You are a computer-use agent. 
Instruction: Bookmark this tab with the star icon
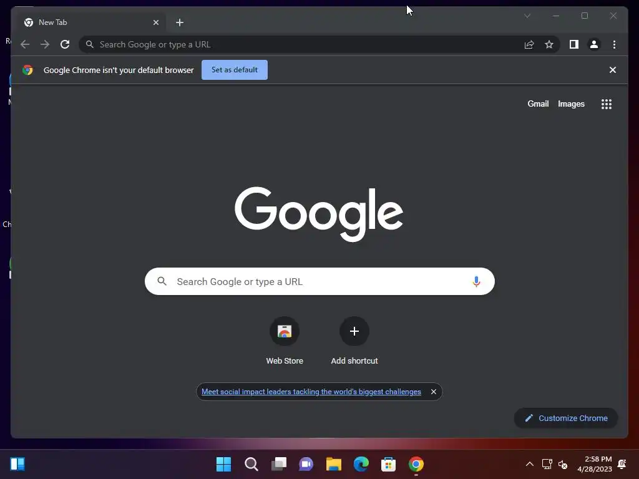coord(549,44)
